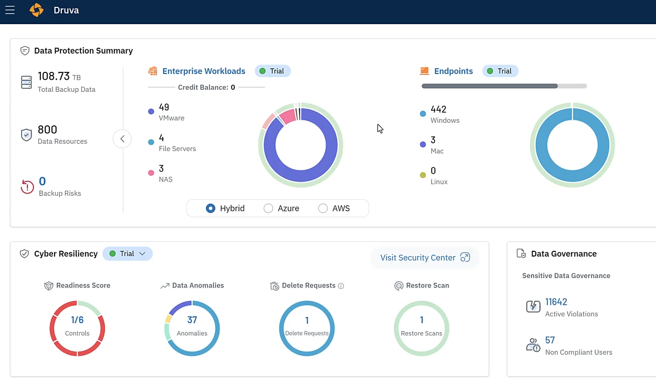Open the hamburger navigation menu

9,10
